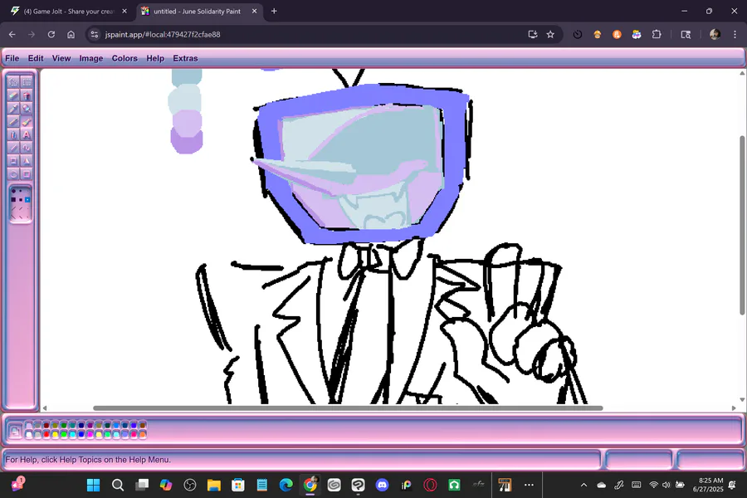Show hidden system tray icons
This screenshot has width=747, height=498.
coord(583,485)
